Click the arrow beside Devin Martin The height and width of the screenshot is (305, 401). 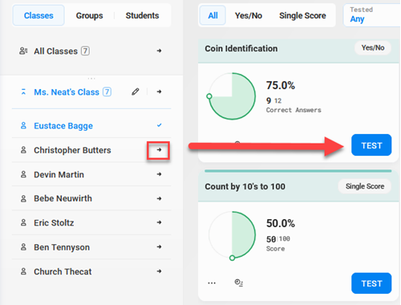tap(159, 174)
